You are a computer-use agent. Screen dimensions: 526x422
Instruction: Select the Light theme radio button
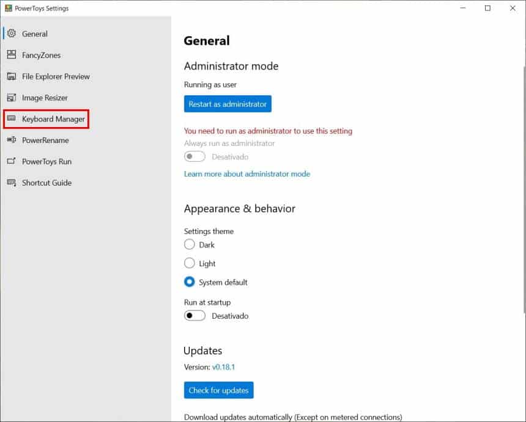coord(189,263)
